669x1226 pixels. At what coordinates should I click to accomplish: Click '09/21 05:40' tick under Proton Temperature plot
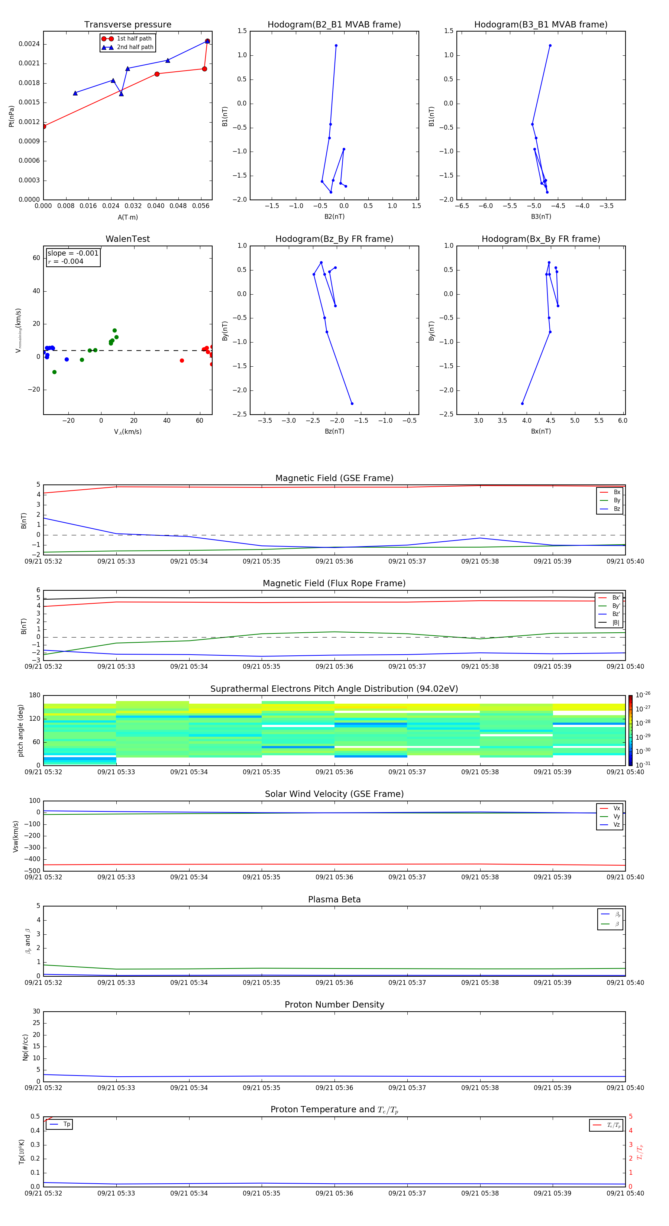(625, 1193)
